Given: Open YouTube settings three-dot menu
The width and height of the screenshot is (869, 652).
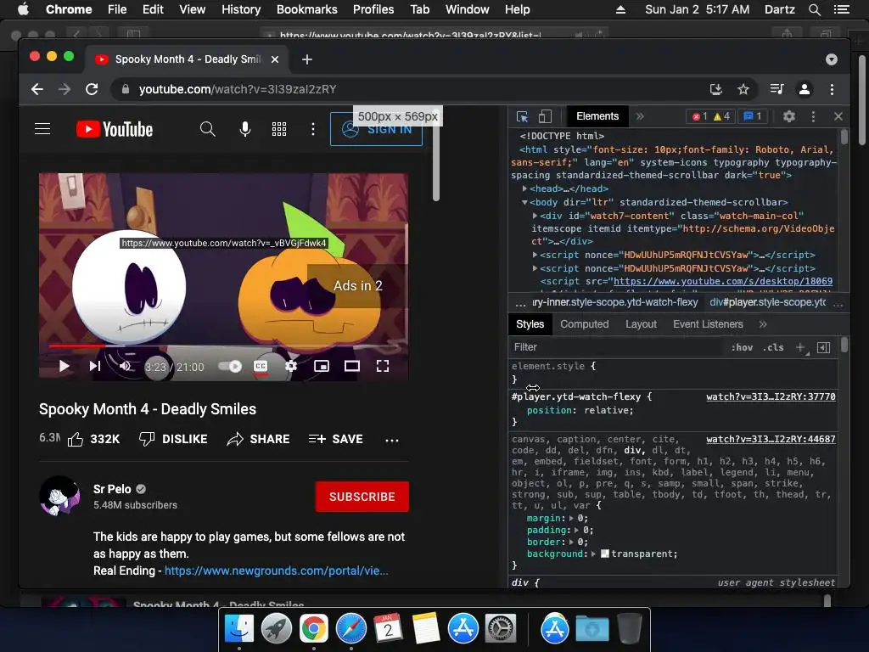Looking at the screenshot, I should click(312, 129).
